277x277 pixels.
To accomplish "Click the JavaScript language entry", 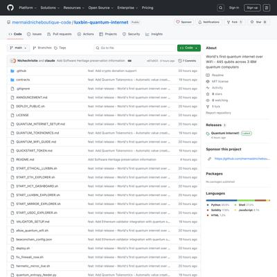I will click(x=247, y=210).
